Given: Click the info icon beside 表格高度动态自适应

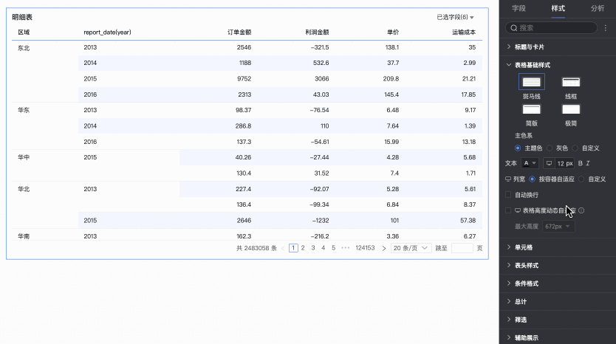Looking at the screenshot, I should point(581,210).
